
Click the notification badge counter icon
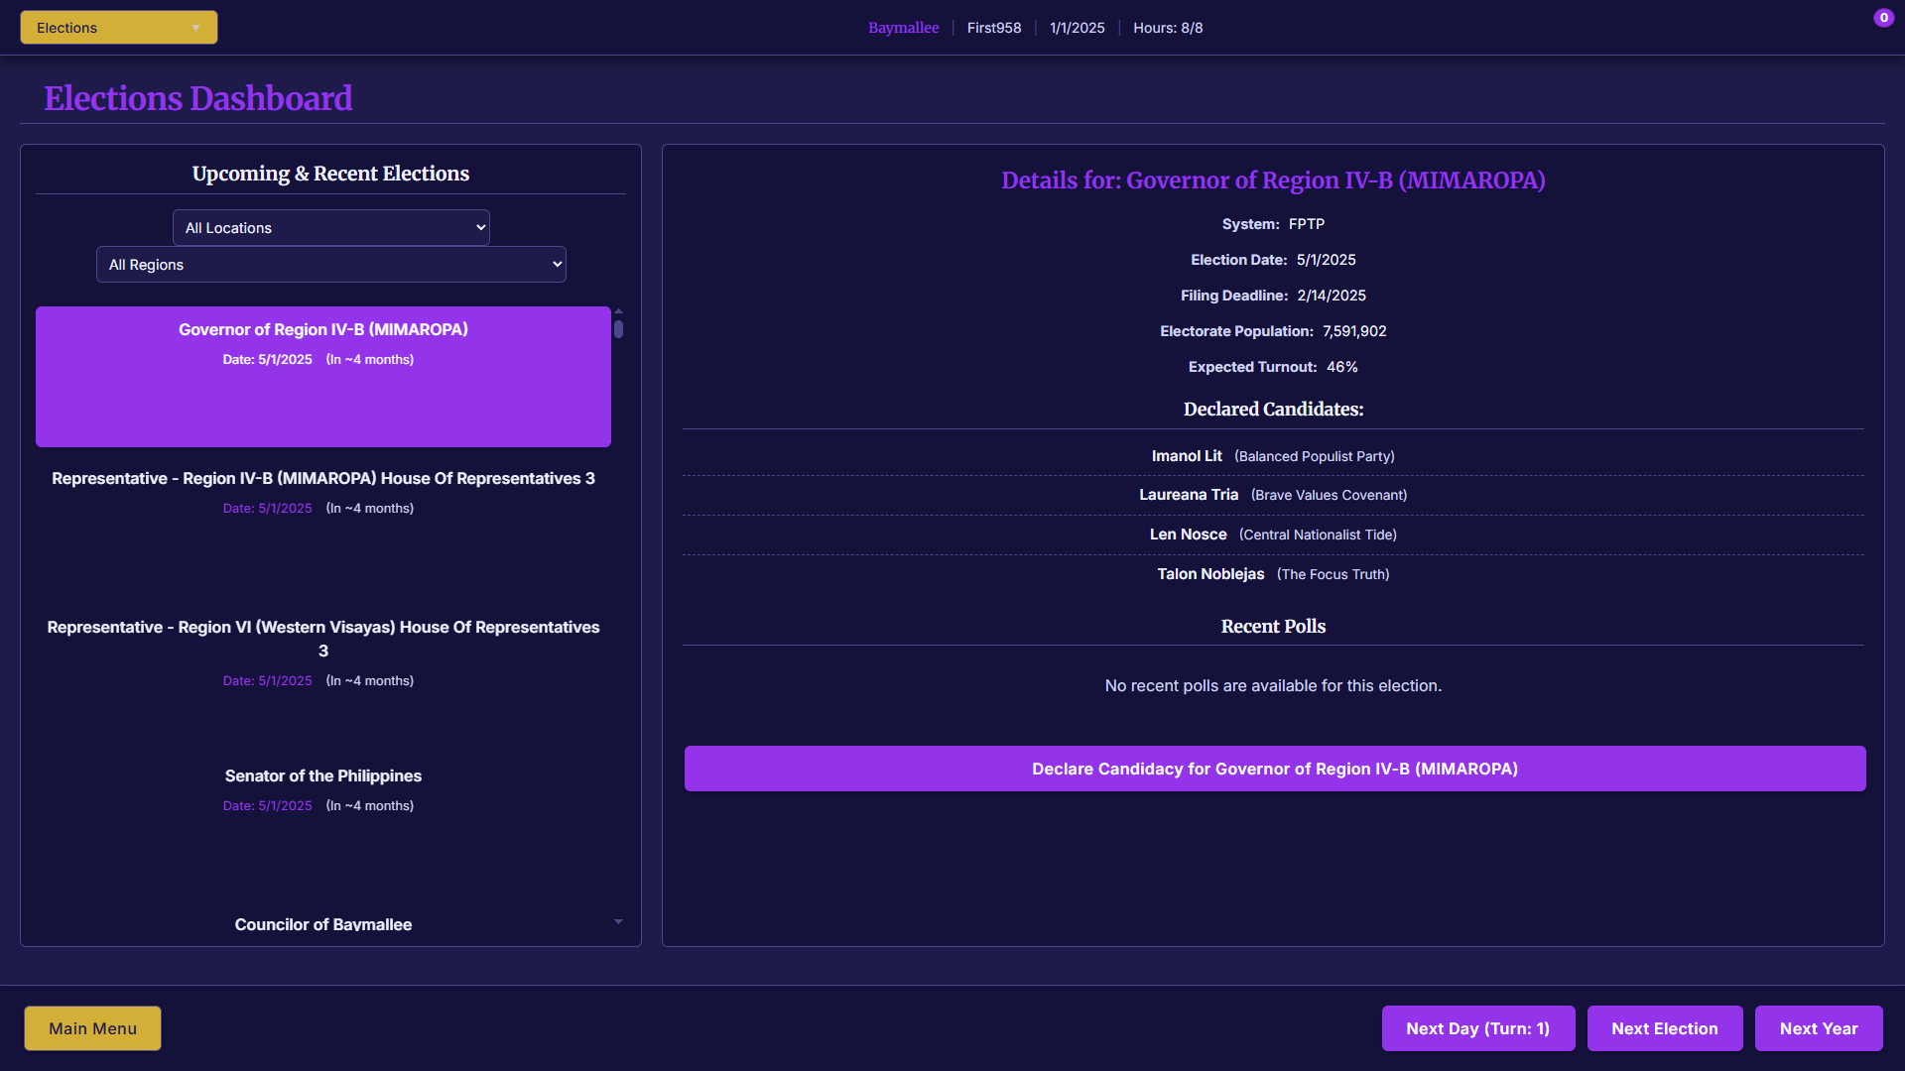[x=1882, y=18]
